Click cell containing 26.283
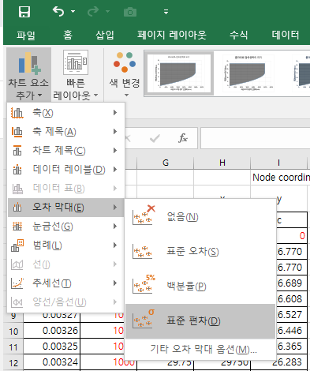Viewport: 310px width, 371px height. tap(278, 362)
